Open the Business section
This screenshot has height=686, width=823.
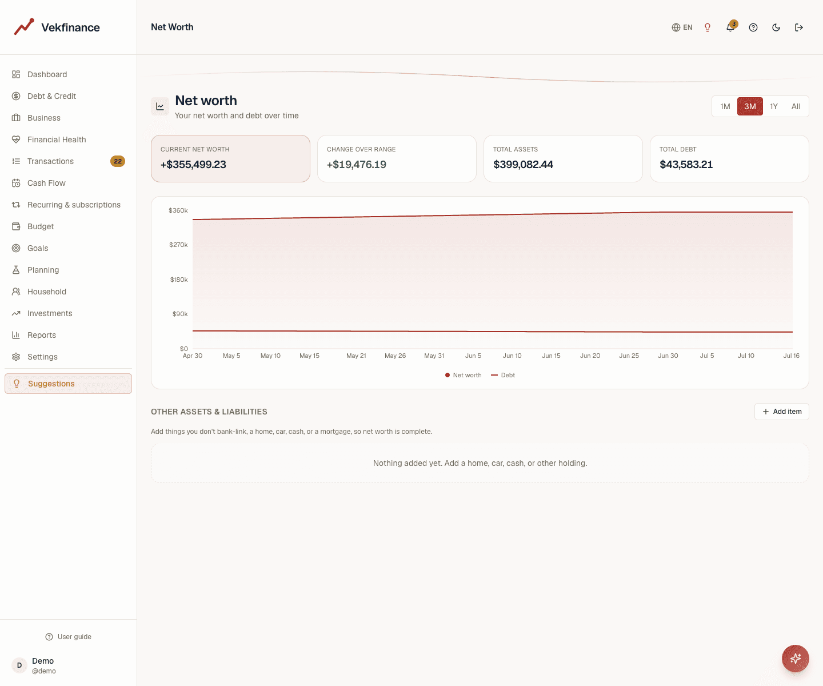point(68,118)
